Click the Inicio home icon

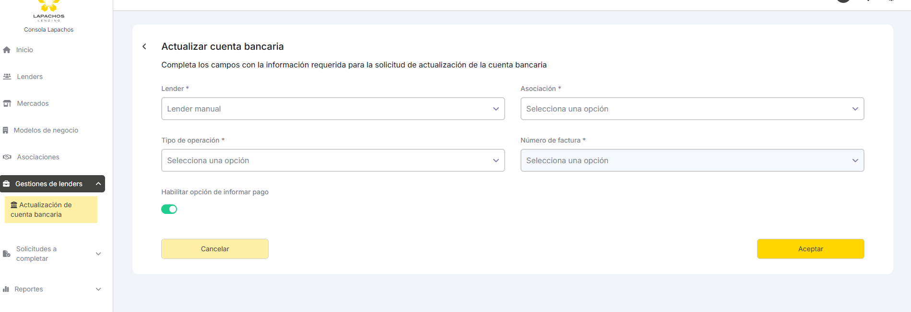tap(7, 50)
